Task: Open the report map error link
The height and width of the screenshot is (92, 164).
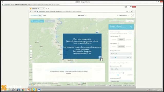Action: [x=129, y=85]
